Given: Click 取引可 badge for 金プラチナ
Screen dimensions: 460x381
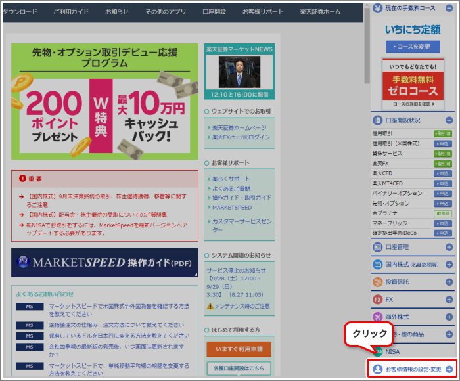Looking at the screenshot, I should coord(442,213).
